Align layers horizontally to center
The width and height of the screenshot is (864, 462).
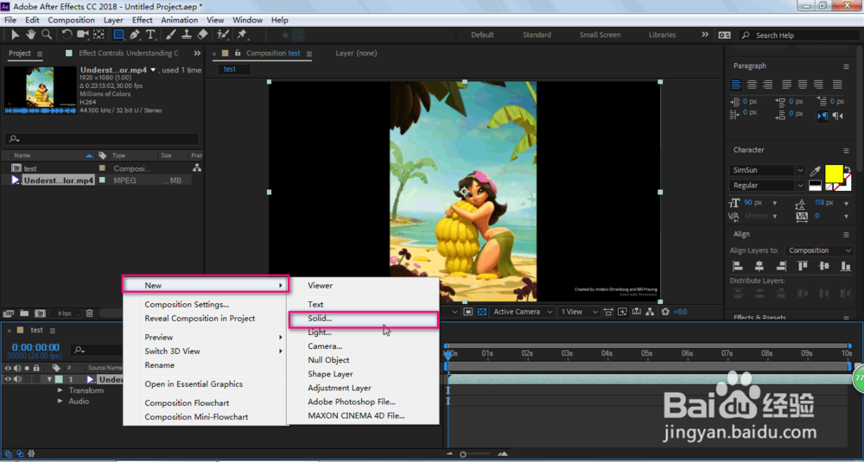[x=759, y=267]
